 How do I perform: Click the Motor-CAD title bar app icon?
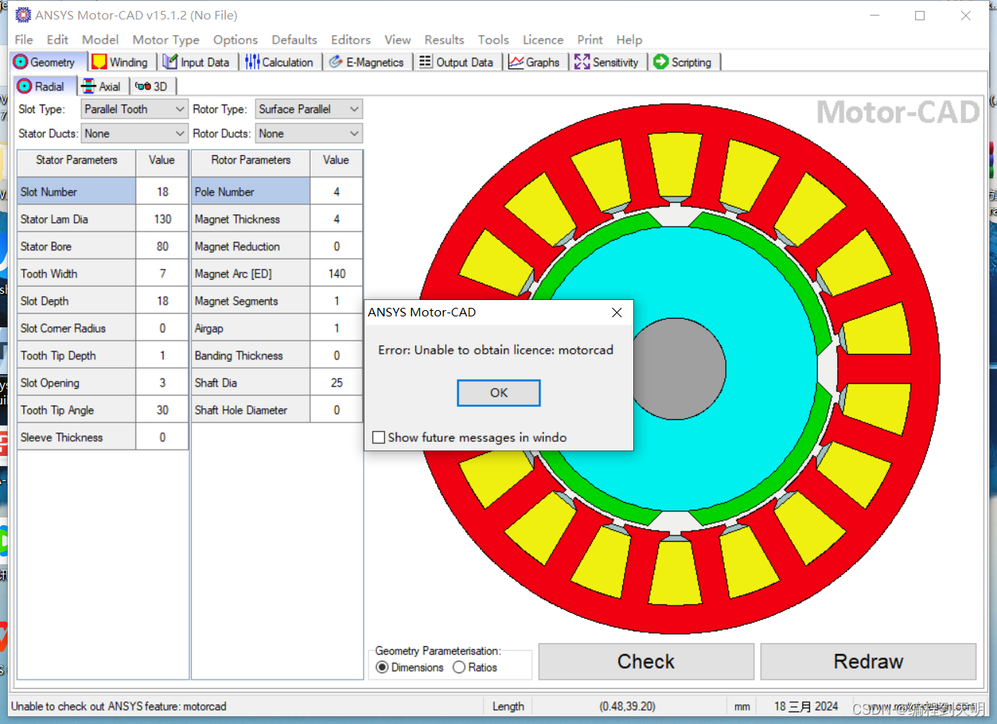(x=23, y=16)
